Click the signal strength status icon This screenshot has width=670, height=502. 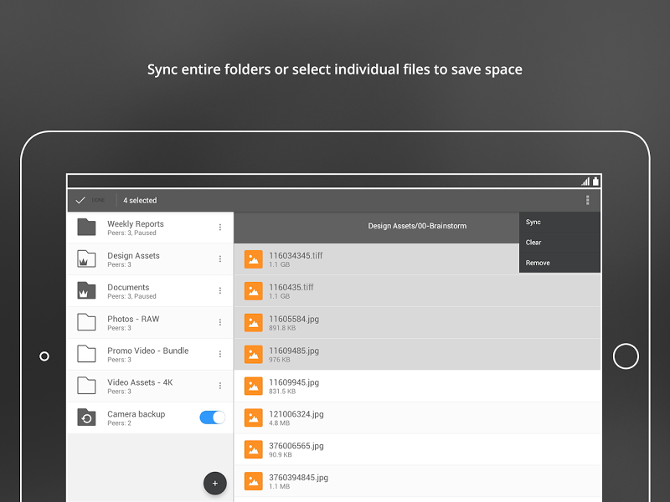tap(585, 182)
